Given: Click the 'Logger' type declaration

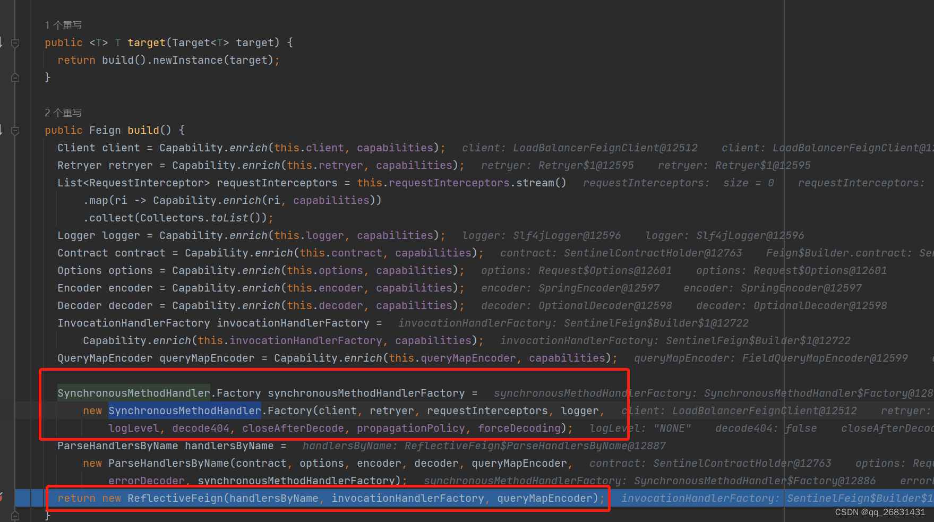Looking at the screenshot, I should pos(76,235).
